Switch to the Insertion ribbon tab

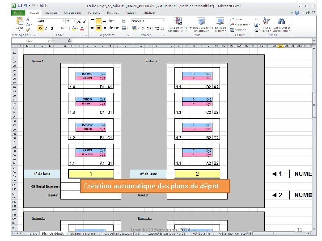[x=51, y=12]
